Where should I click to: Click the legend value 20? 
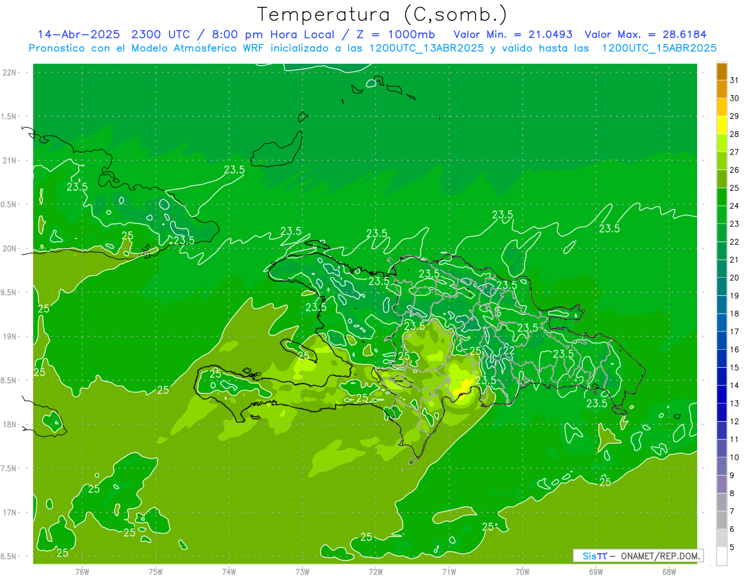tap(734, 278)
